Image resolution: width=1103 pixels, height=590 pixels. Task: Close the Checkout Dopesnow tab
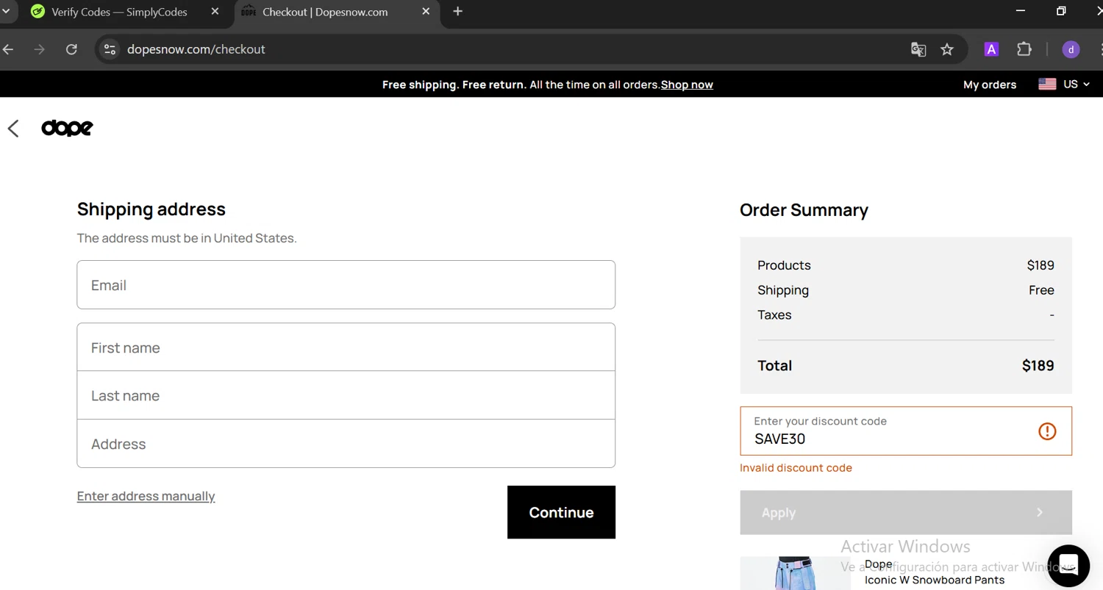click(426, 12)
